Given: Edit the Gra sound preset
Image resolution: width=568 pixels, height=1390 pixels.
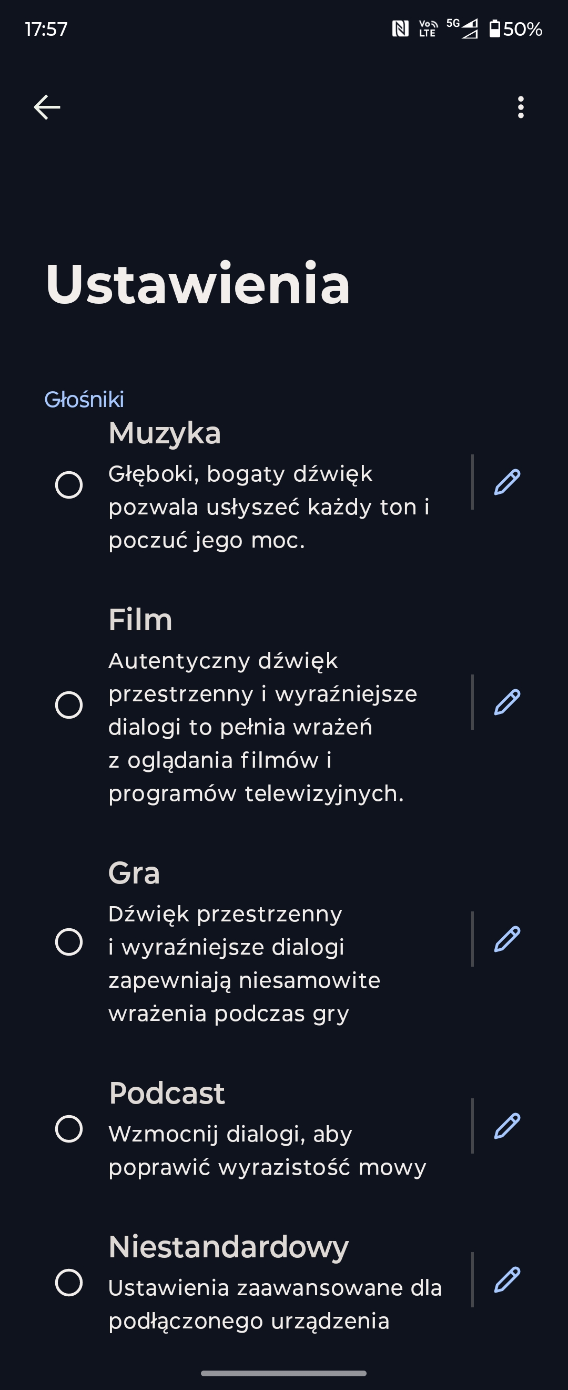Looking at the screenshot, I should 507,939.
